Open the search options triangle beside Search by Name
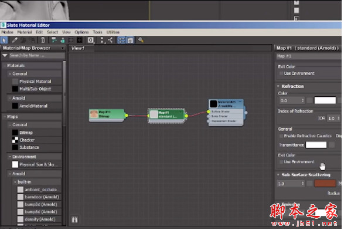This screenshot has width=344, height=230. (5, 56)
